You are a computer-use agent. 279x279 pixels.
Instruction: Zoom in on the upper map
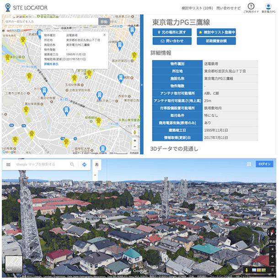pyautogui.click(x=135, y=141)
